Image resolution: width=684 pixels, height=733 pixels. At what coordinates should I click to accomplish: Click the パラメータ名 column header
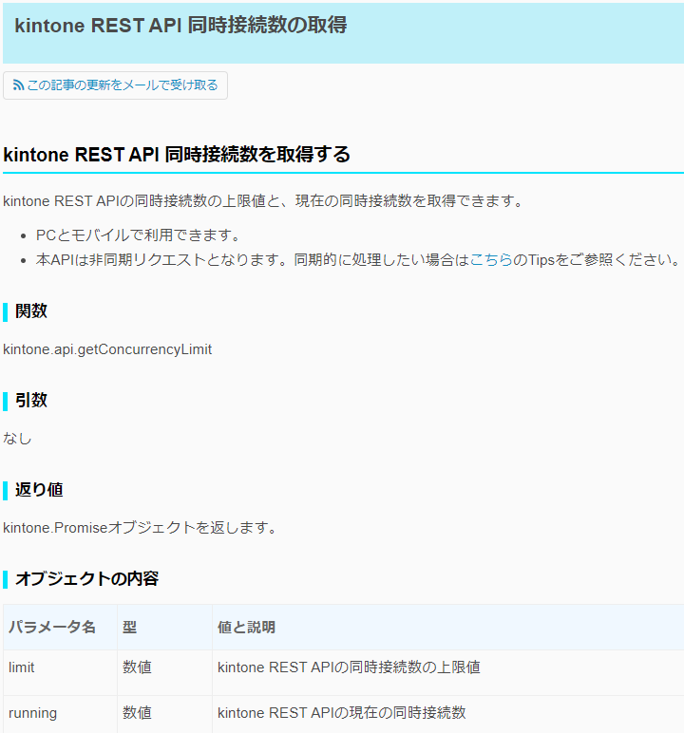61,627
